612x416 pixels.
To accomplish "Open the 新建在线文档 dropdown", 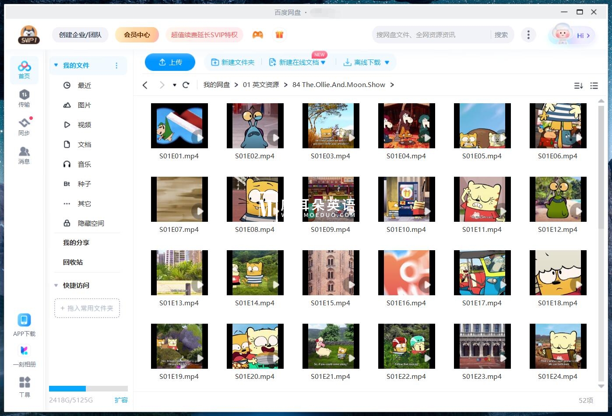I will pos(324,63).
